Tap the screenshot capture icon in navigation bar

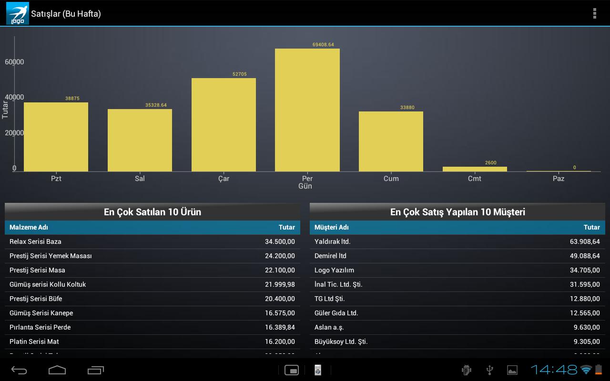point(291,370)
